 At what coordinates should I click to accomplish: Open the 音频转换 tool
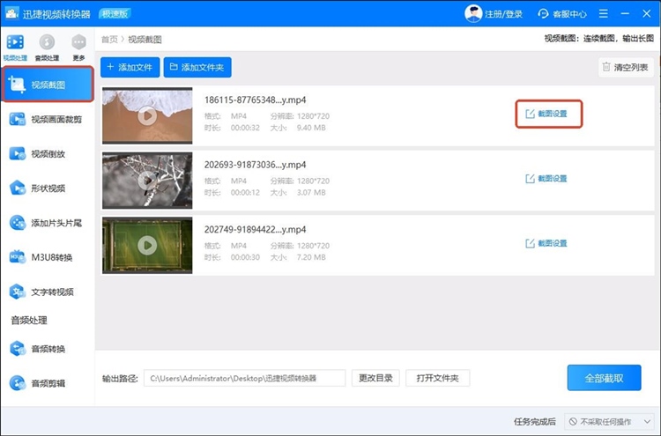point(48,349)
